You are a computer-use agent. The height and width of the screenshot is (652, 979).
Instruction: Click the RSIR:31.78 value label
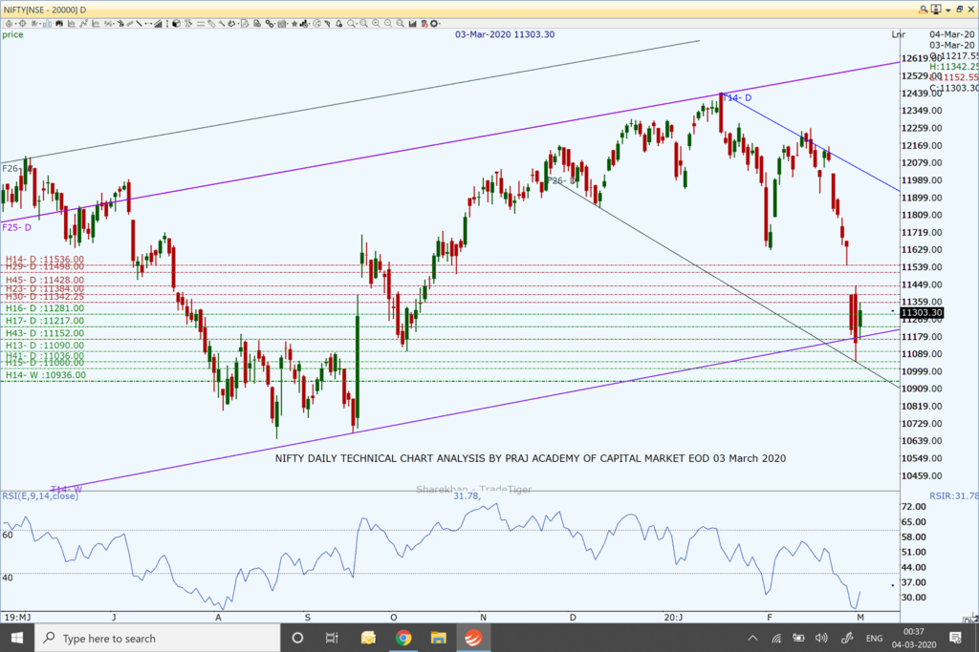[x=954, y=496]
